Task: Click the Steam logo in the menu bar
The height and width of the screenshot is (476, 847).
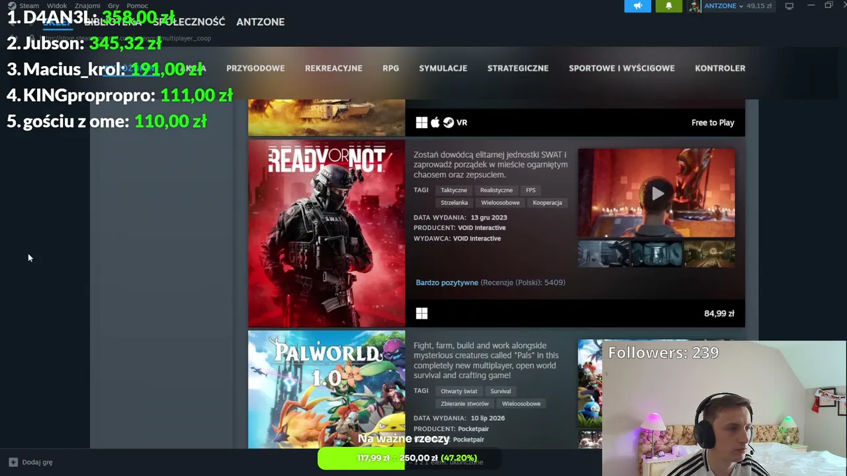Action: (11, 6)
